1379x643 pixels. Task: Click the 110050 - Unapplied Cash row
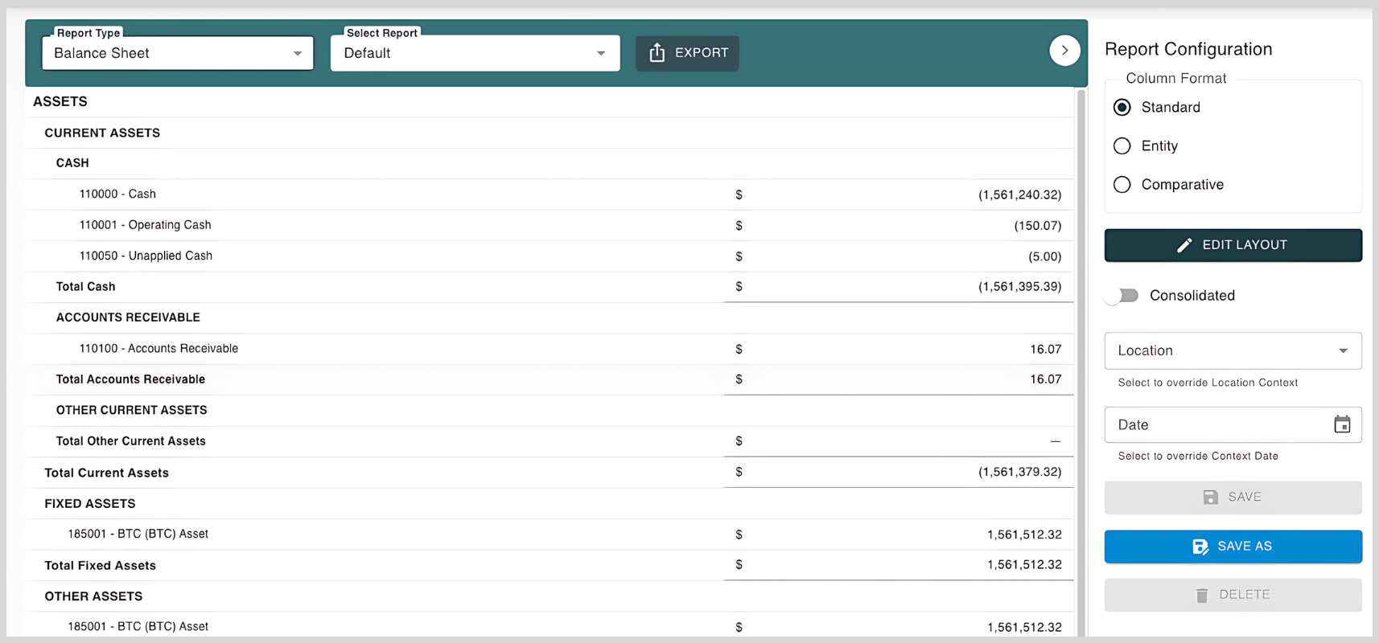[x=550, y=256]
